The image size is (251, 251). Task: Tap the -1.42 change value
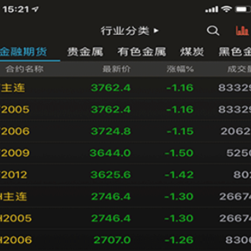(179, 175)
